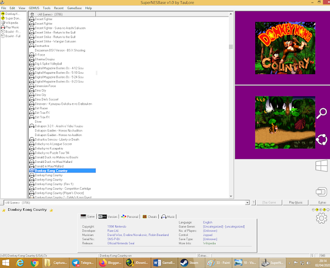Select the Super Don... music entry in the left sidebar
Screen dimensions: 330x268
click(x=11, y=19)
